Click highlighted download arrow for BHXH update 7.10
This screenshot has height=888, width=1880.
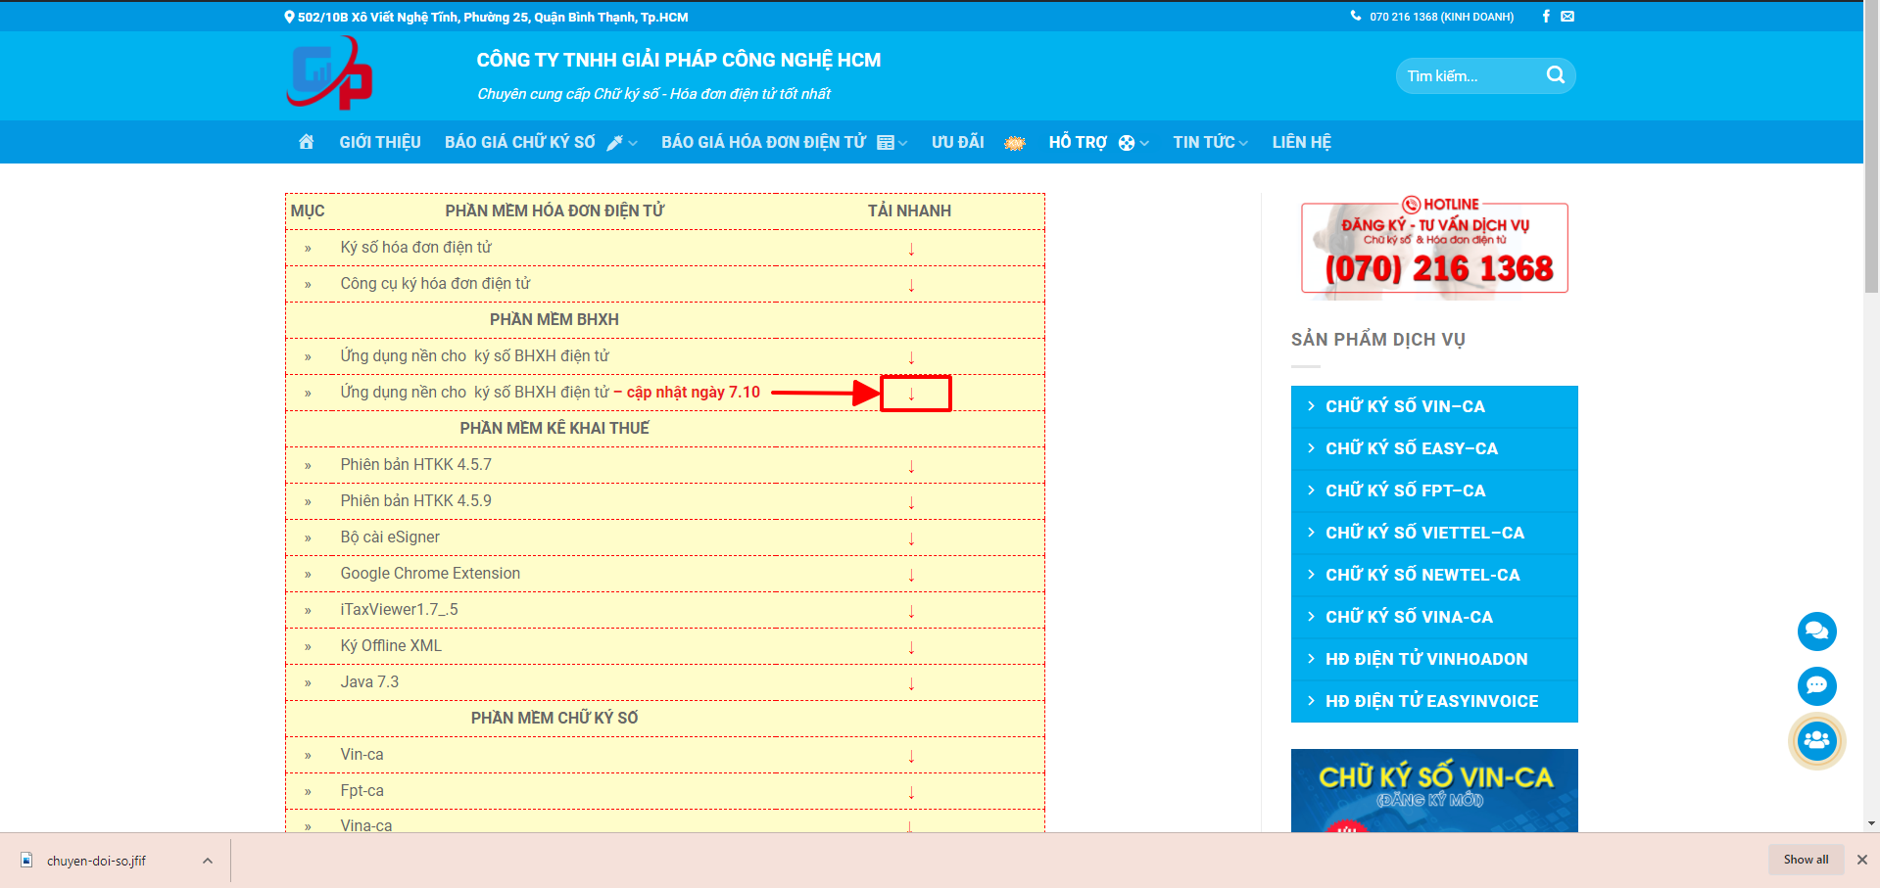[912, 394]
